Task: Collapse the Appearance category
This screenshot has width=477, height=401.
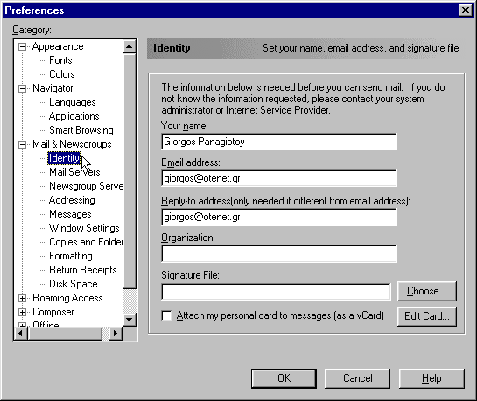Action: point(22,47)
